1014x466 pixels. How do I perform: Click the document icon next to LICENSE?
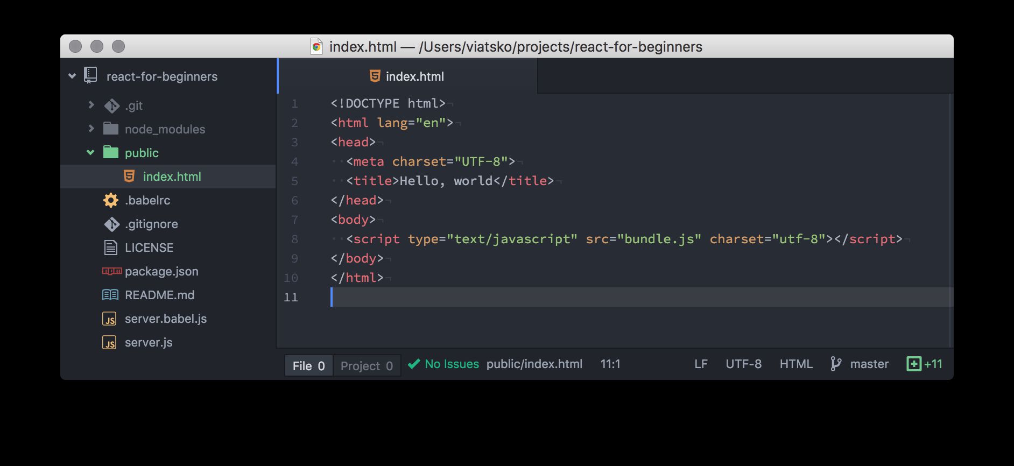point(110,248)
